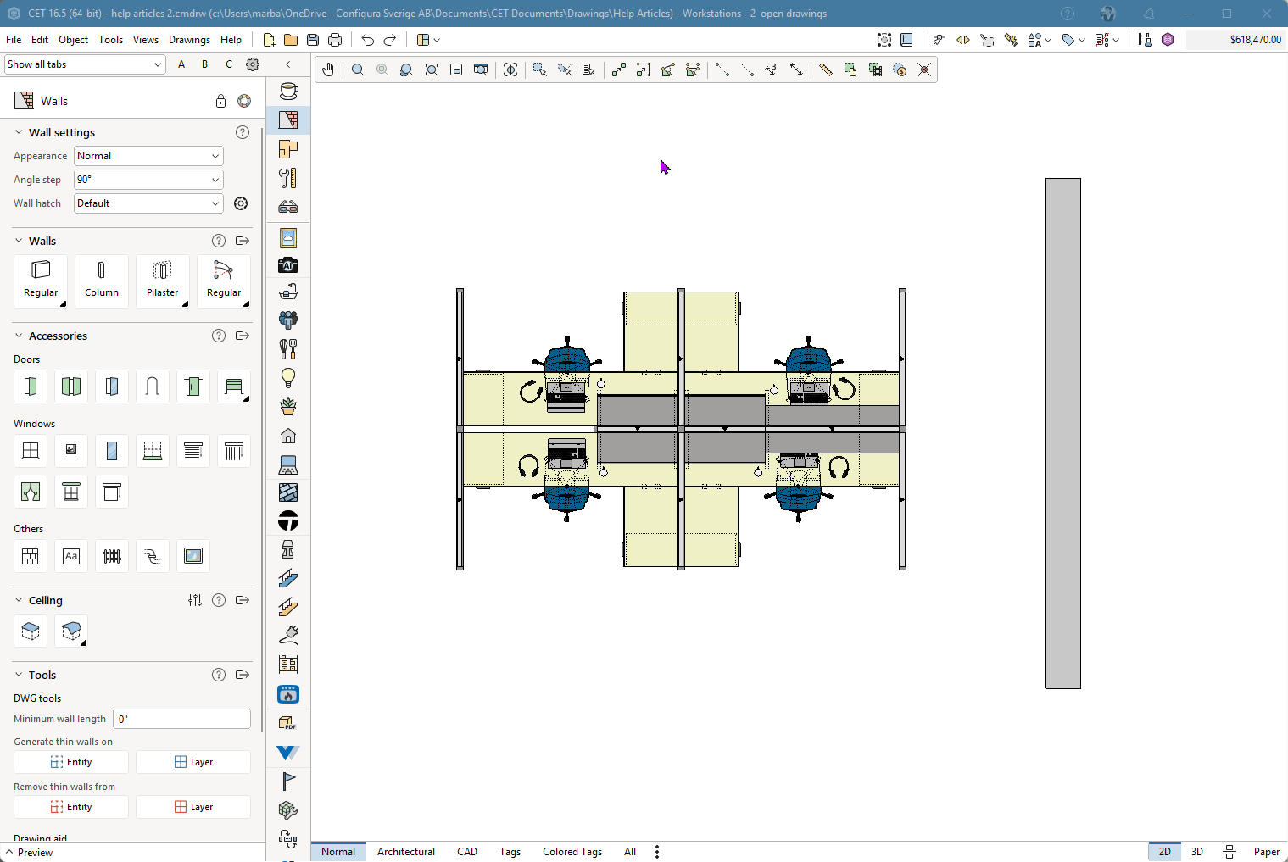Toggle the Walls panel lock
Screen dimensions: 1288x862
[x=220, y=101]
